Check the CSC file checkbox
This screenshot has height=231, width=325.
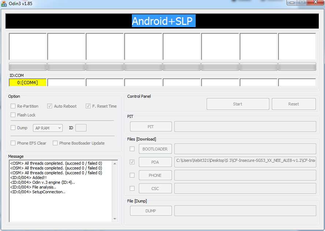[x=132, y=188]
